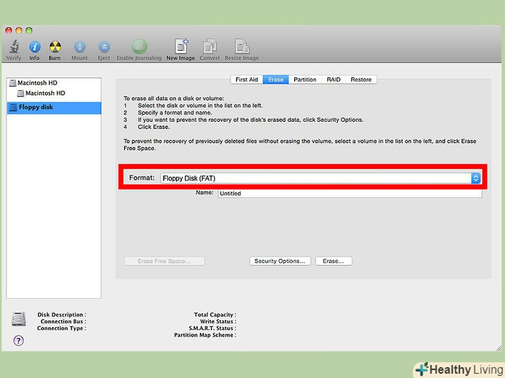This screenshot has width=505, height=378.
Task: Open Security Options dialog
Action: click(x=280, y=261)
